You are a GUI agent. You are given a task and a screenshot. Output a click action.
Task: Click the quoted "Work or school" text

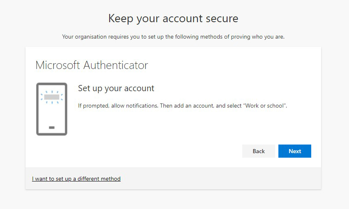(265, 106)
